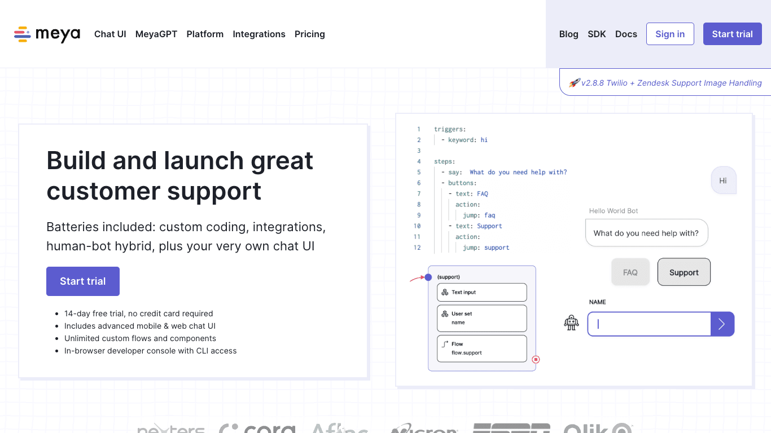This screenshot has width=771, height=433.
Task: Open the SDK link in header
Action: tap(597, 34)
